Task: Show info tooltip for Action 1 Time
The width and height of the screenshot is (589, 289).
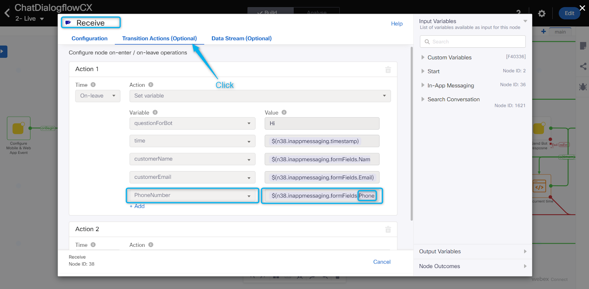Action: coord(93,84)
